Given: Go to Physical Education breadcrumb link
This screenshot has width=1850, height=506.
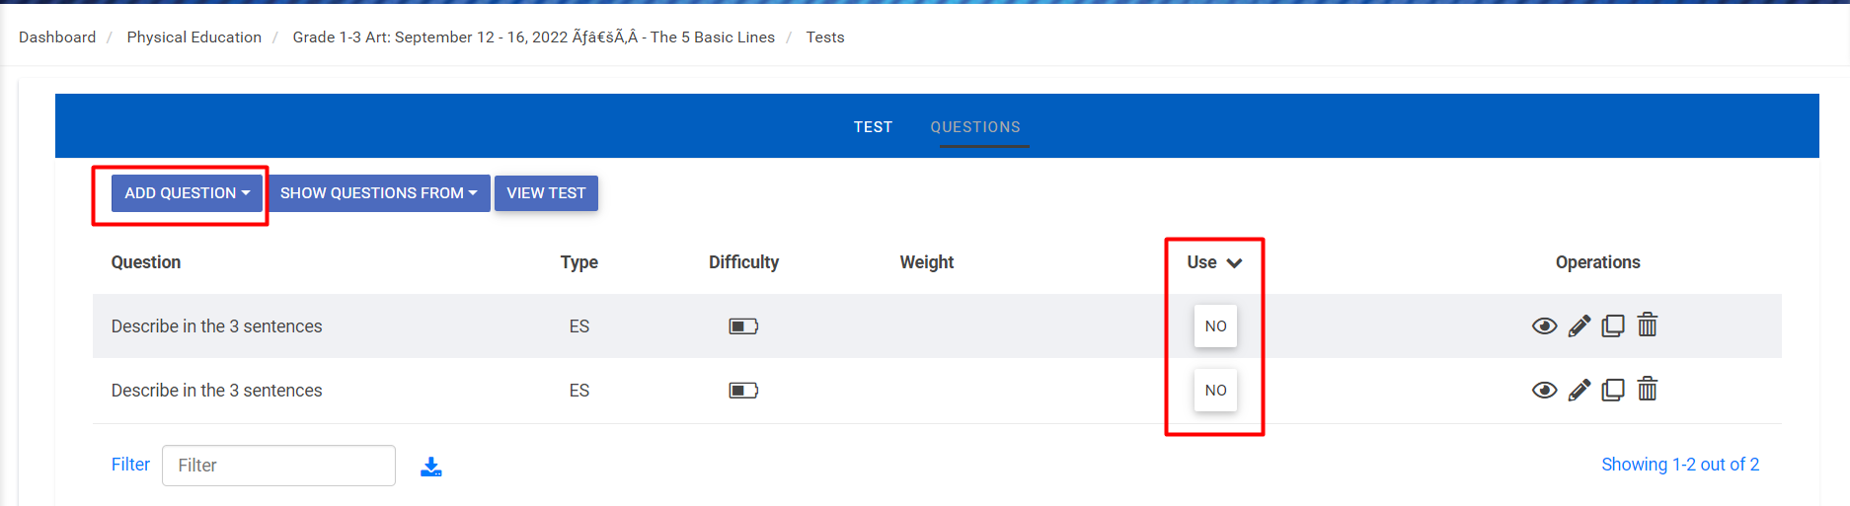Looking at the screenshot, I should coord(193,37).
